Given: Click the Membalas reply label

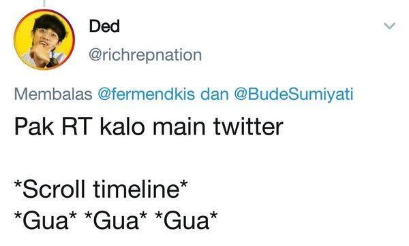Looking at the screenshot, I should pyautogui.click(x=53, y=94).
